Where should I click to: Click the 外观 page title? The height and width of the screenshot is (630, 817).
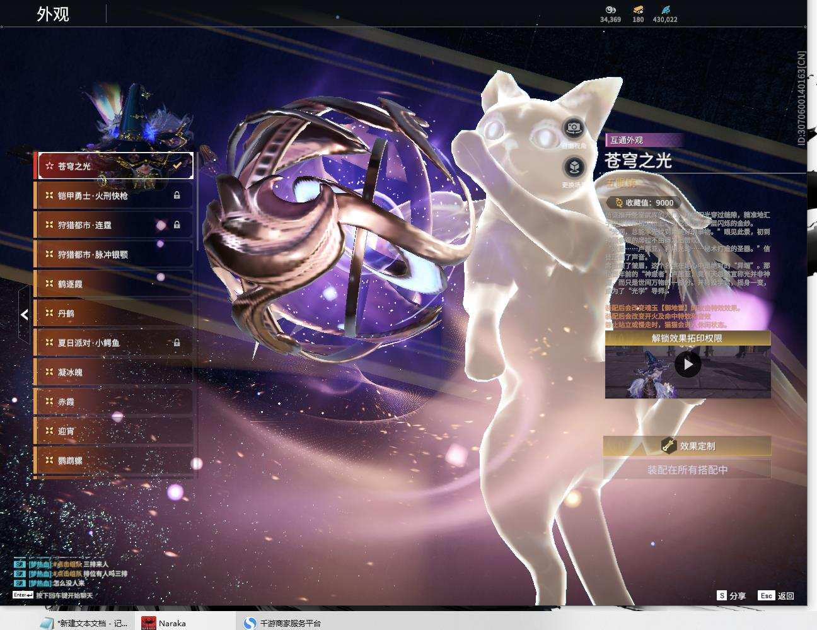pyautogui.click(x=53, y=14)
